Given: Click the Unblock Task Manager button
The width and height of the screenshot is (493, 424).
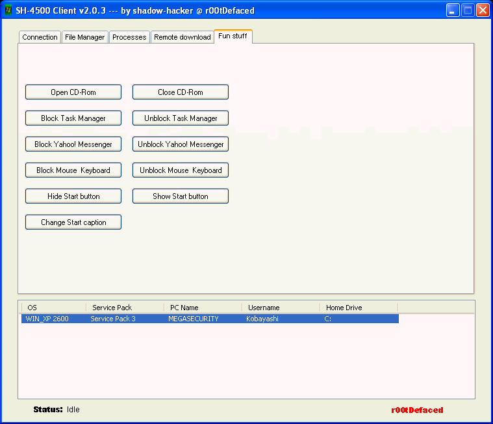Looking at the screenshot, I should (x=181, y=118).
